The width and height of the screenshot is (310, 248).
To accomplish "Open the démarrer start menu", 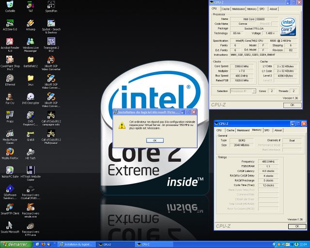I will [16, 245].
